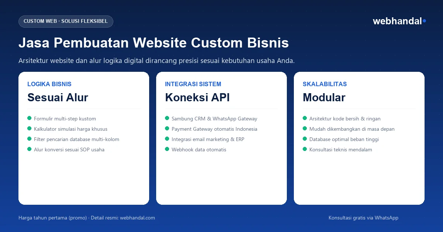443x232 pixels.
Task: Click the LOGIKA BISNIS label
Action: coord(49,84)
